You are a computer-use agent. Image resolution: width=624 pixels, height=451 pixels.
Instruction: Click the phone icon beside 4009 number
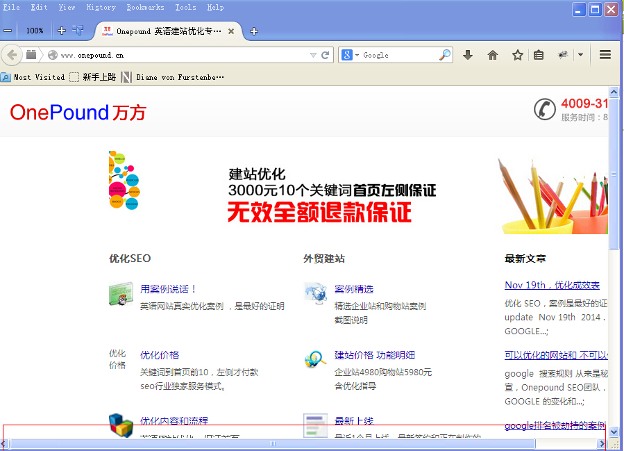pos(544,109)
